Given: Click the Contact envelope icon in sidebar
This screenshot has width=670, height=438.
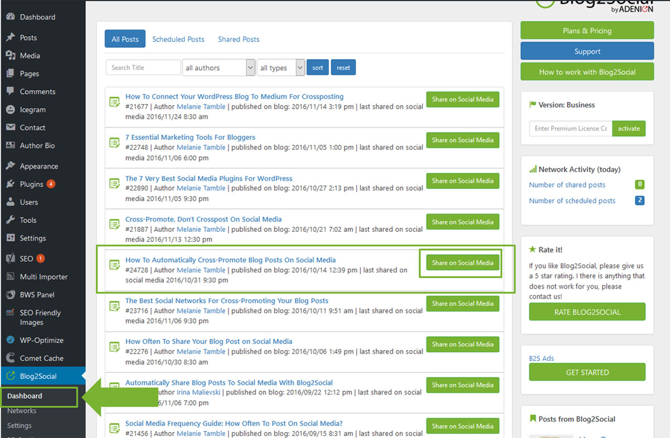Looking at the screenshot, I should pos(10,127).
